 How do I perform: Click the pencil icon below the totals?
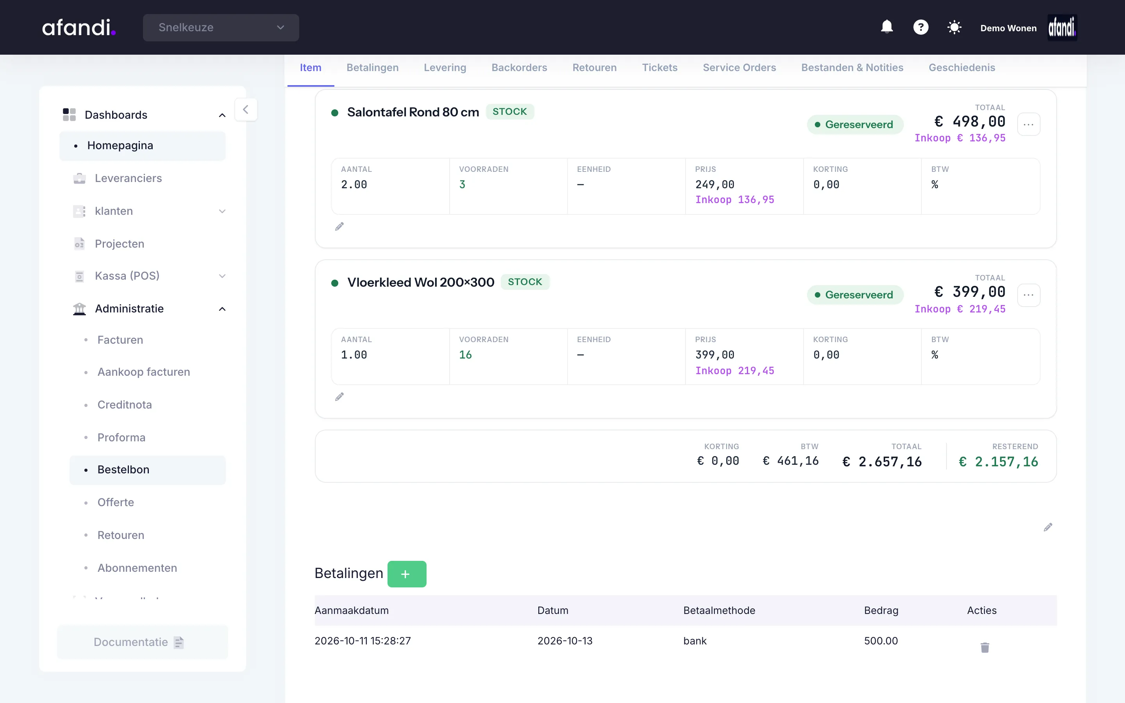coord(1048,527)
